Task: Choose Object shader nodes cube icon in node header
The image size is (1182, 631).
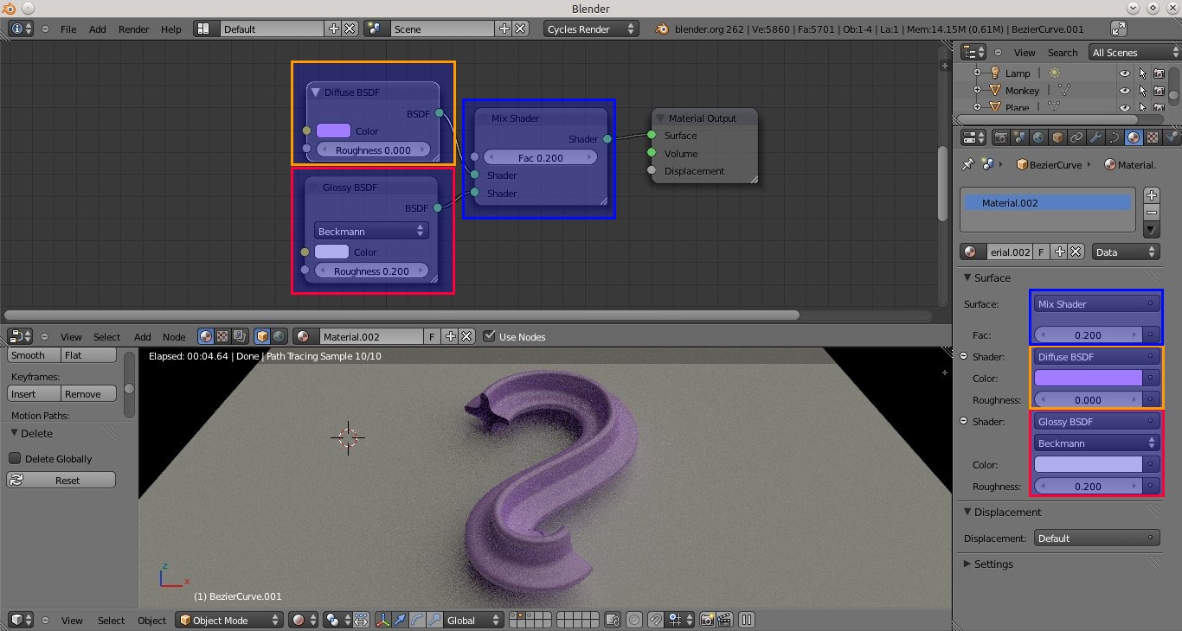Action: [262, 336]
